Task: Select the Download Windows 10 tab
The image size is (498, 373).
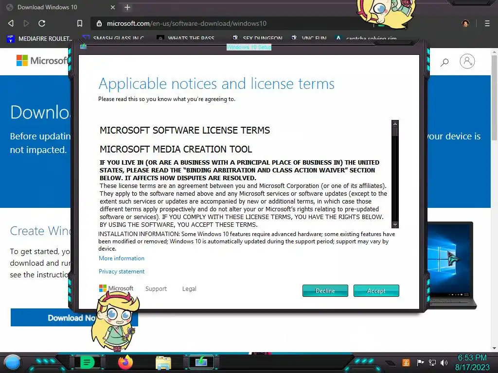Action: click(60, 7)
